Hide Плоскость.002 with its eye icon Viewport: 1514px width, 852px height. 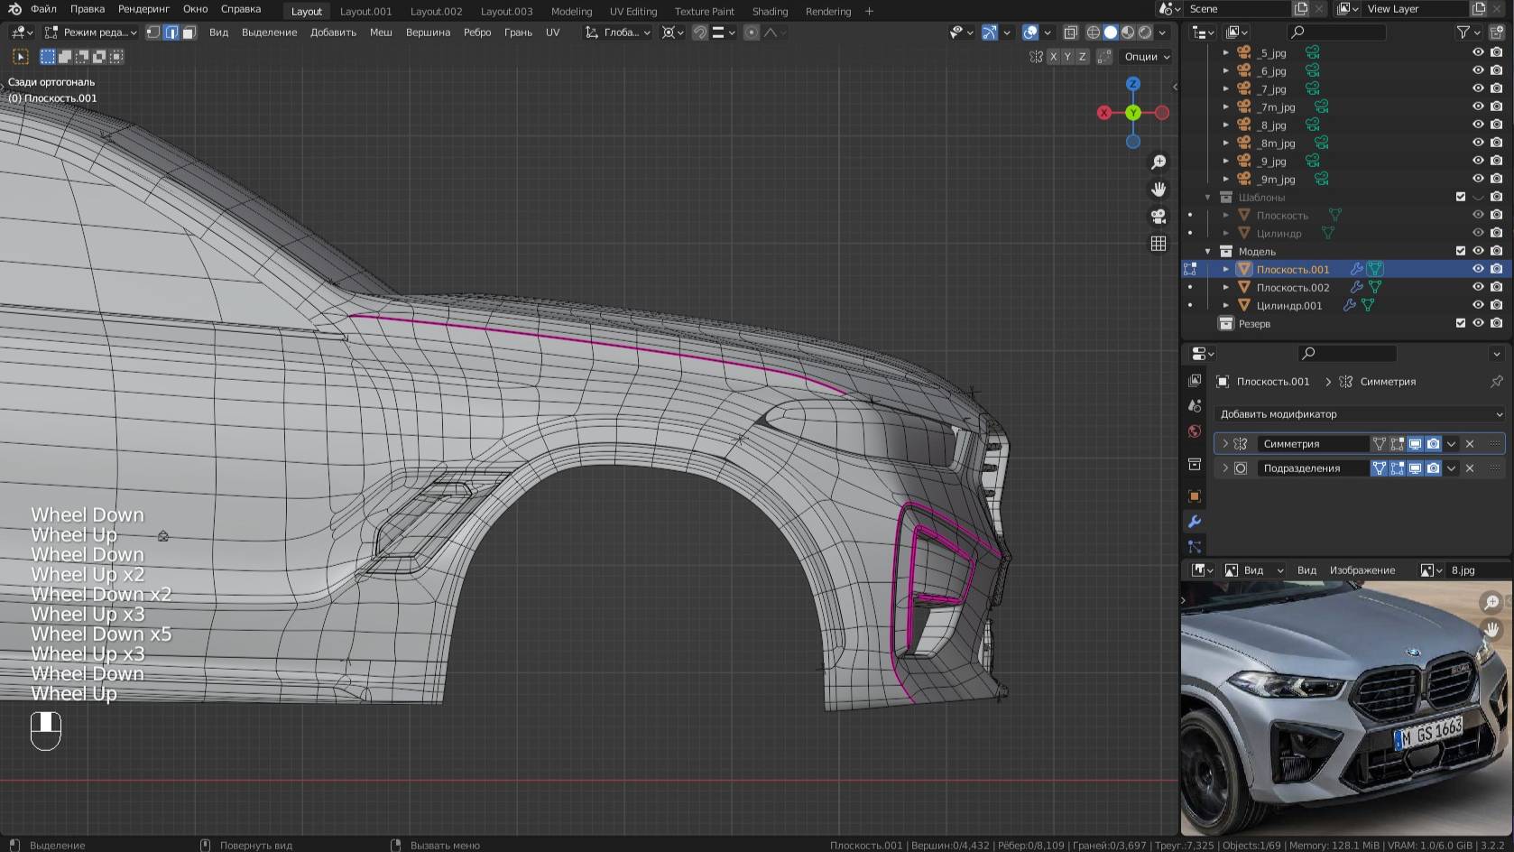coord(1478,287)
